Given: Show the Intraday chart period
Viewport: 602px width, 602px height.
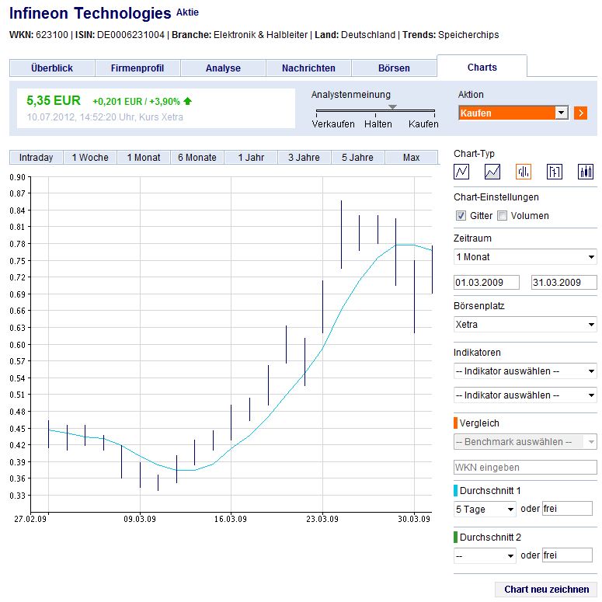Looking at the screenshot, I should (36, 158).
